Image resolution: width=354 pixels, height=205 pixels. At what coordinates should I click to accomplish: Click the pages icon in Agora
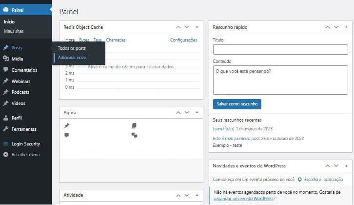pos(134,125)
